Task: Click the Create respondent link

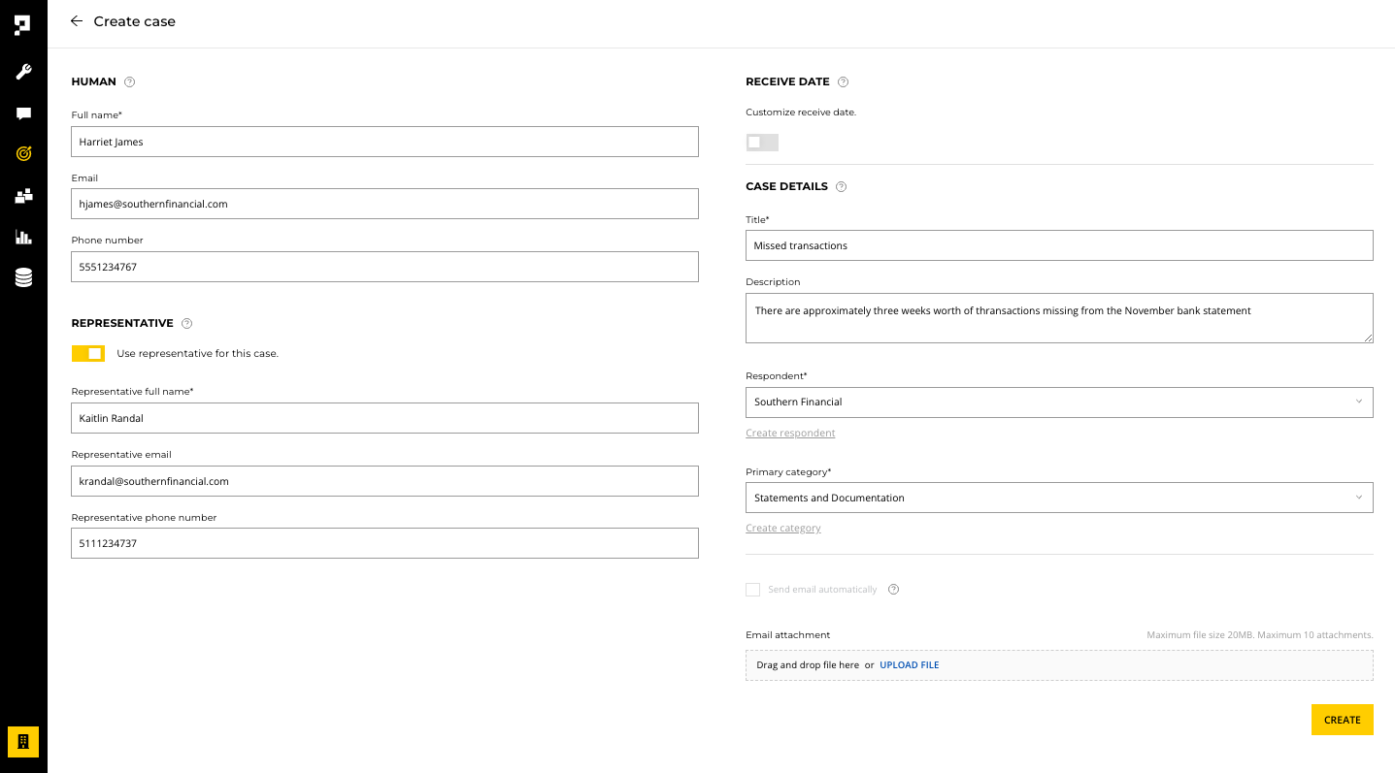Action: (790, 433)
